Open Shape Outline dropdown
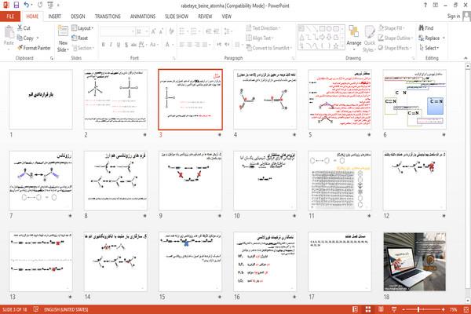 click(396, 38)
